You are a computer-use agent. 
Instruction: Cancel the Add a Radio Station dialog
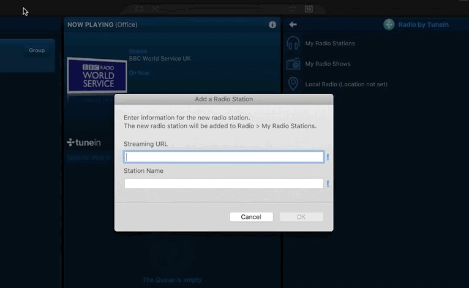click(x=251, y=217)
